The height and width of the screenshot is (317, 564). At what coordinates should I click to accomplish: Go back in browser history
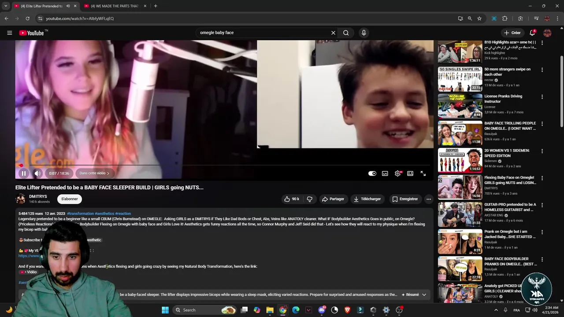click(6, 18)
